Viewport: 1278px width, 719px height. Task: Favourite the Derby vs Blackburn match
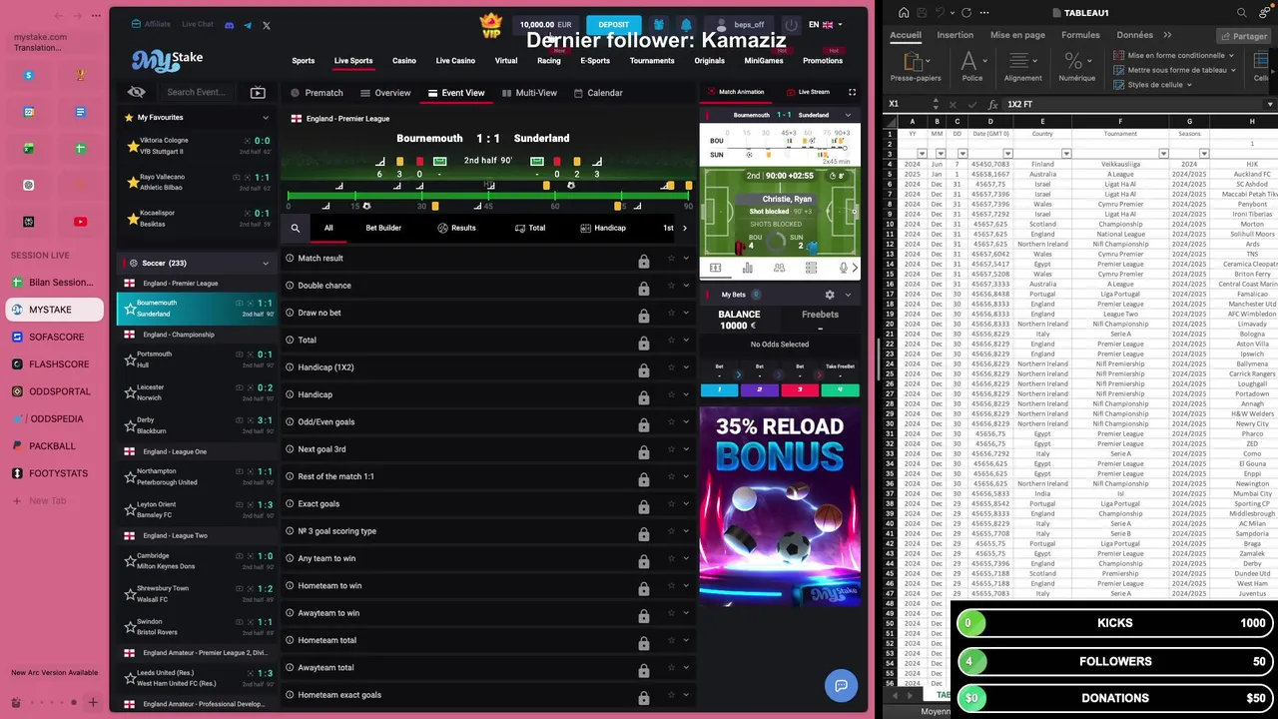[129, 425]
